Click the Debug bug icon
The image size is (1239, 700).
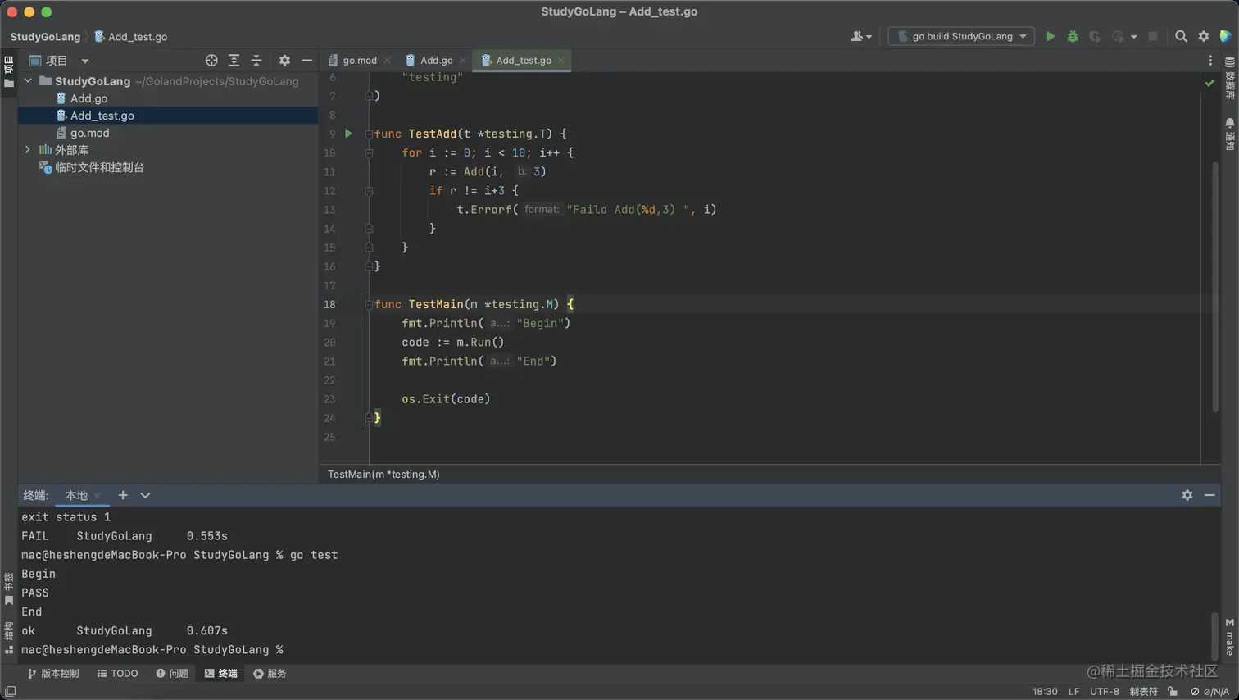(1073, 36)
